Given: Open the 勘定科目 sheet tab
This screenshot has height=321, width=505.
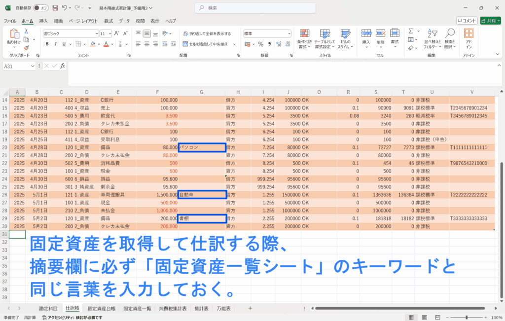Looking at the screenshot, I should [48, 309].
